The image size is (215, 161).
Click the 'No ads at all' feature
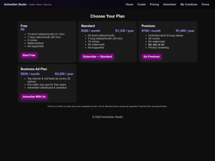(156, 45)
